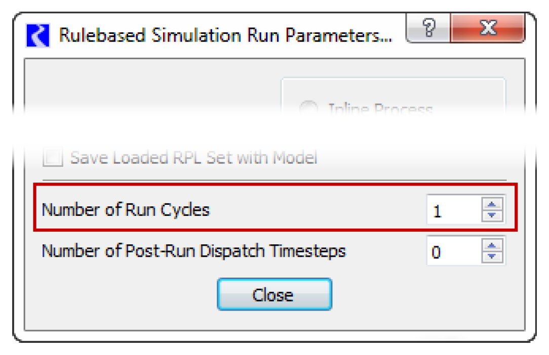Increment Post-Run Dispatch Timesteps with up arrow
Screen dimensions: 549x355
pyautogui.click(x=491, y=246)
